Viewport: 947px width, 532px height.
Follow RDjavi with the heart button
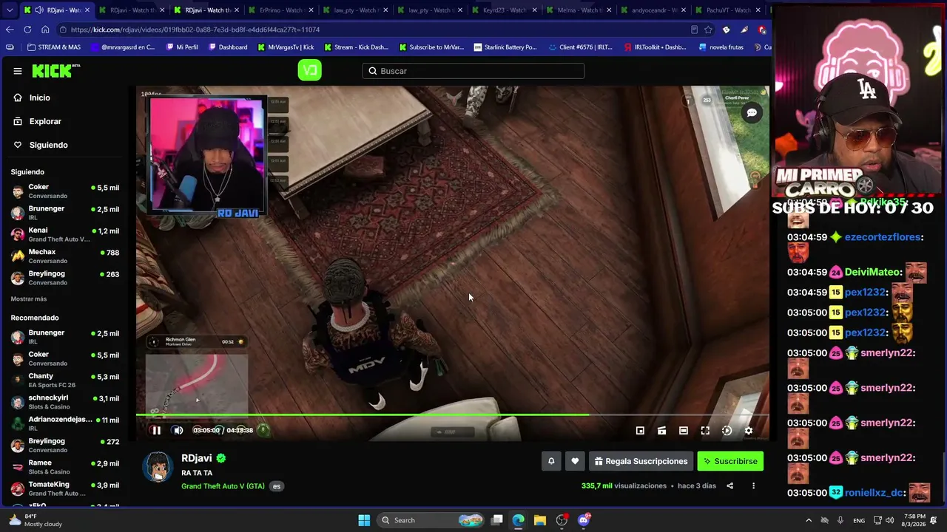tap(575, 461)
